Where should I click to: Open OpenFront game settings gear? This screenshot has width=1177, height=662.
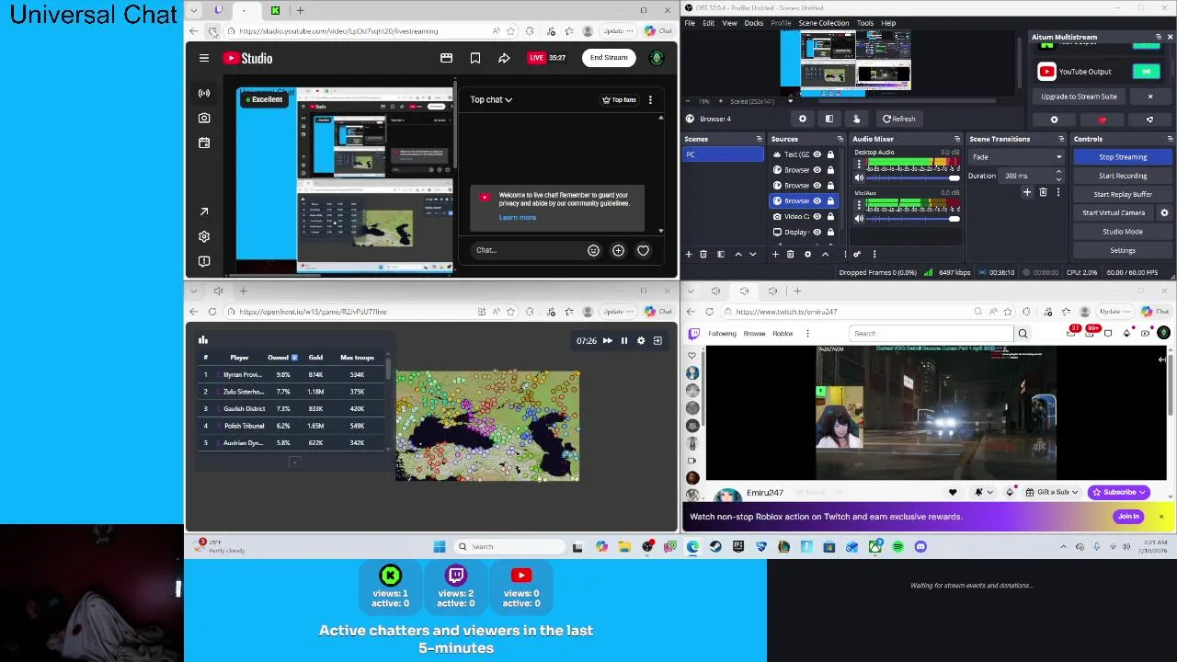click(x=641, y=340)
